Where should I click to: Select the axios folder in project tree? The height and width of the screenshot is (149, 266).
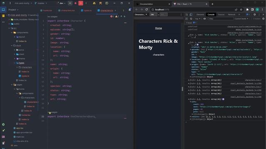(20, 50)
